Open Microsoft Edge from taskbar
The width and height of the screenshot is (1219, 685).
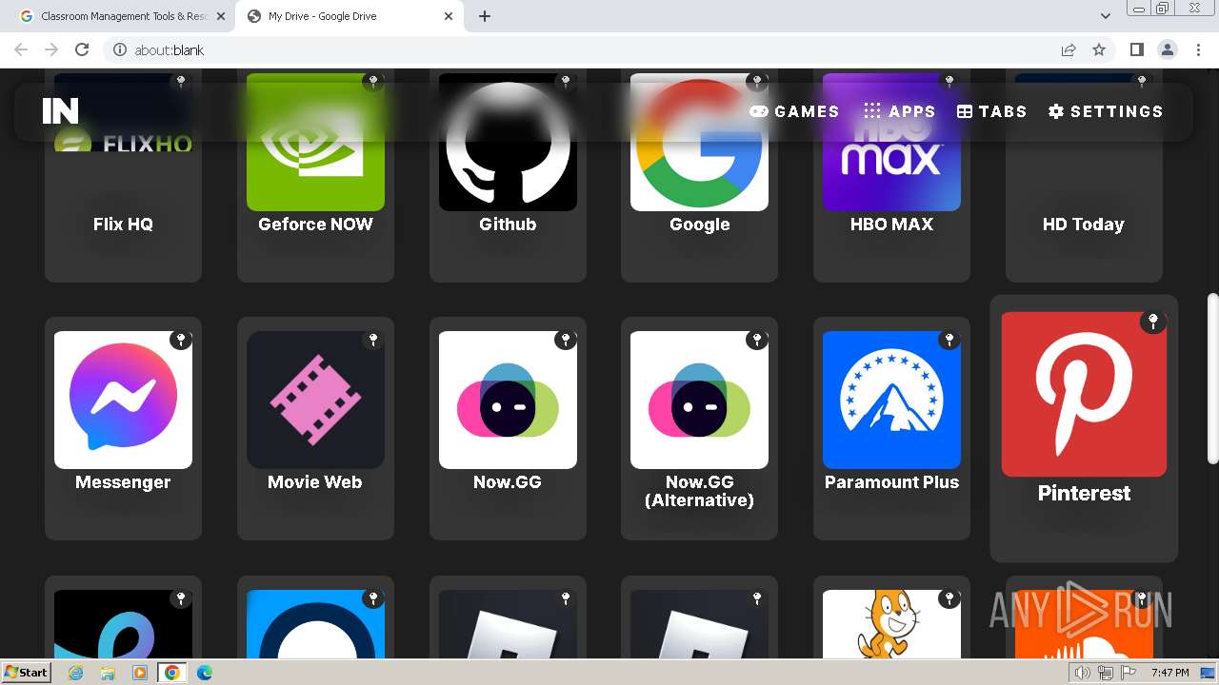[x=204, y=673]
